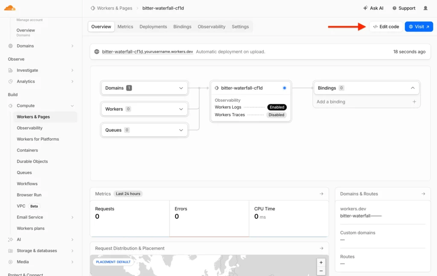Open Domains & Routes panel arrow
Viewport: 437px width, 276px height.
423,194
